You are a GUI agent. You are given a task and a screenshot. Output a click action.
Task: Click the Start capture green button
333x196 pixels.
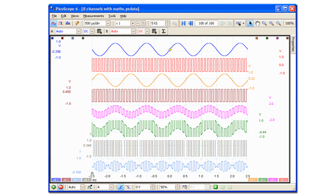pyautogui.click(x=54, y=187)
